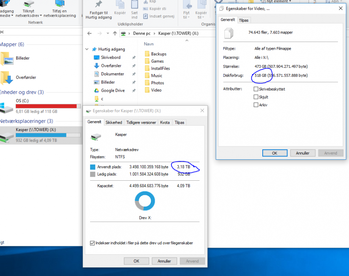Toggle Skrivebeskyttet checkbox
This screenshot has height=276, width=349.
(256, 89)
